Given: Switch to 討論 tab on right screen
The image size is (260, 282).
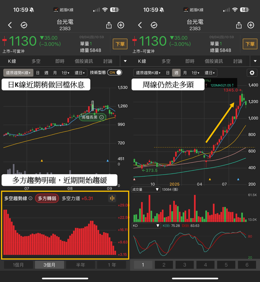Looking at the screenshot, I should point(238,61).
